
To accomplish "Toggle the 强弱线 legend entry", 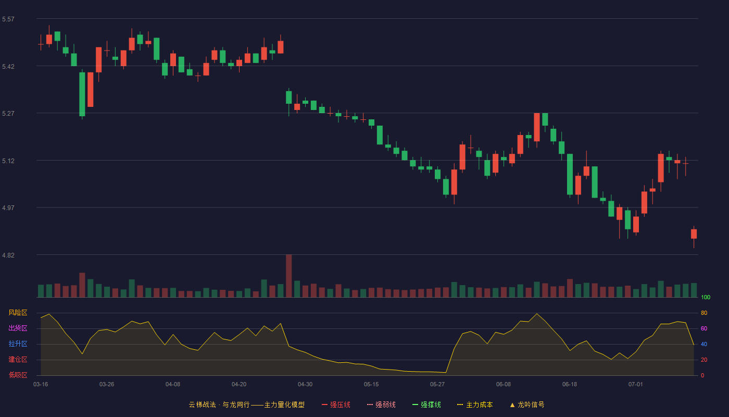I will [381, 404].
